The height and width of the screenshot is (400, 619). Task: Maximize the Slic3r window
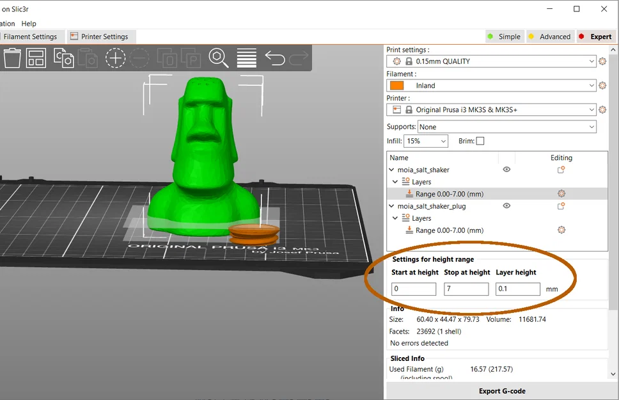(576, 9)
